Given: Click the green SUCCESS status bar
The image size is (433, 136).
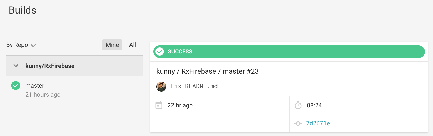Looking at the screenshot, I should point(289,52).
